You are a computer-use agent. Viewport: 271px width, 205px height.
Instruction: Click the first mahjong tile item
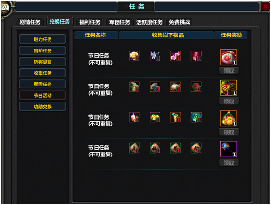(x=135, y=148)
